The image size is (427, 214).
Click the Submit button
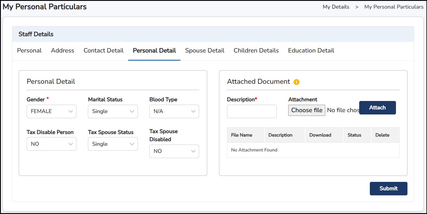(388, 188)
